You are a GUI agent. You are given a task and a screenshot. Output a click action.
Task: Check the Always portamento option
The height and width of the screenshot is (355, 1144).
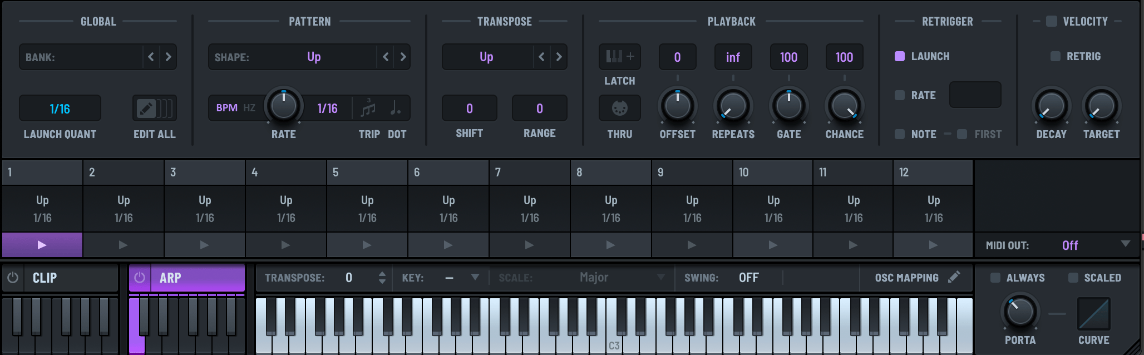(995, 278)
